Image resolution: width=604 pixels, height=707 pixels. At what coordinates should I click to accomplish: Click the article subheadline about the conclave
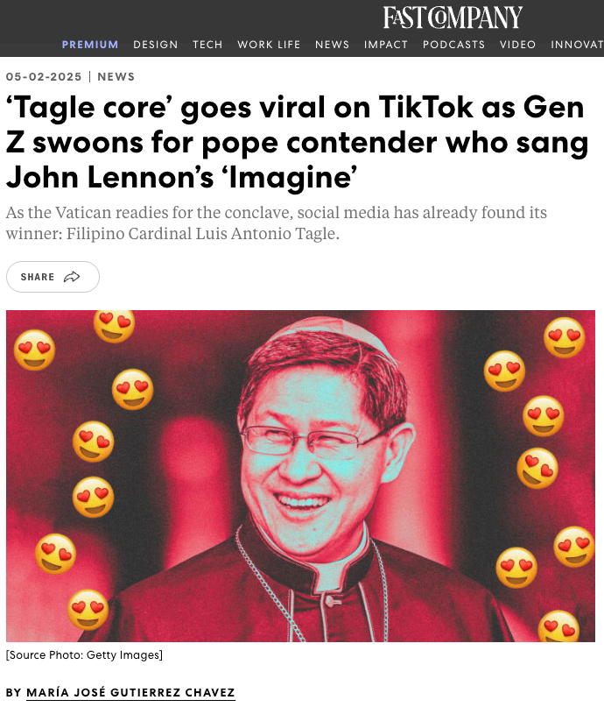pyautogui.click(x=276, y=223)
